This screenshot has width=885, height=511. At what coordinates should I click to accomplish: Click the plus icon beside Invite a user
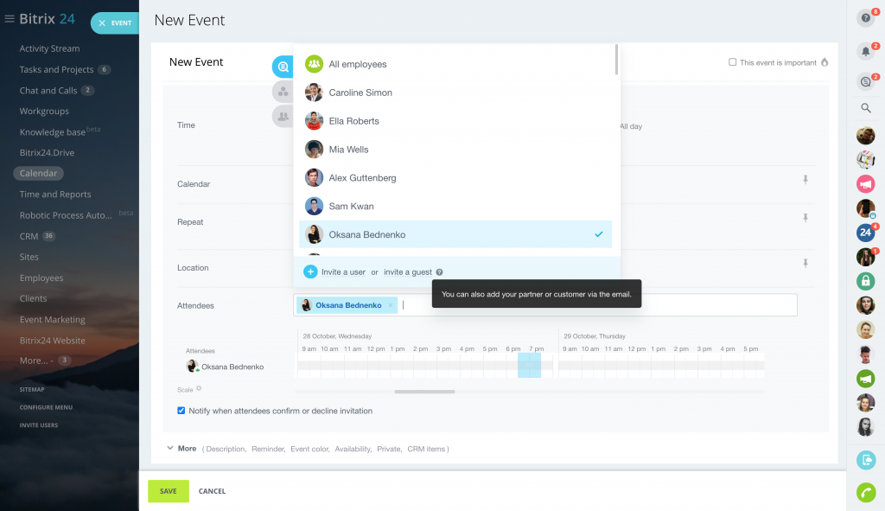pyautogui.click(x=310, y=271)
